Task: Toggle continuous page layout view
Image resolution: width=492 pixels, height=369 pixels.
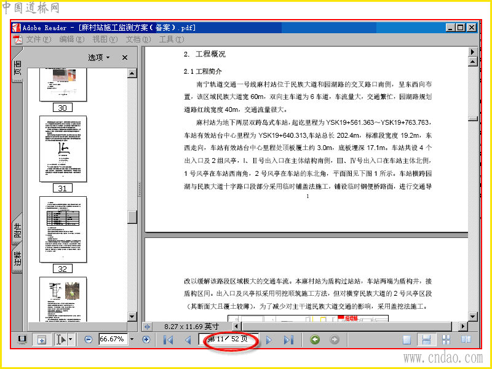Action: (x=426, y=340)
